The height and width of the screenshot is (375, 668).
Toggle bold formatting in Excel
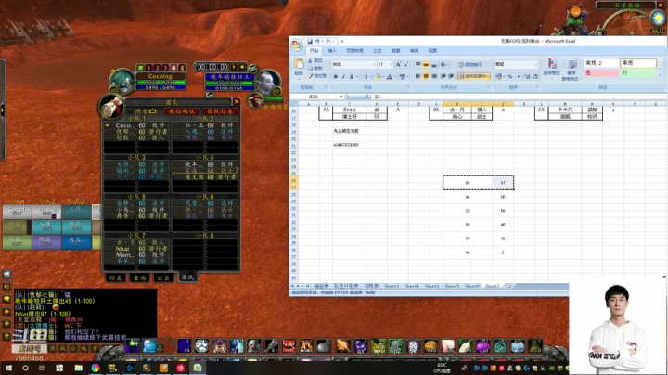coord(335,76)
